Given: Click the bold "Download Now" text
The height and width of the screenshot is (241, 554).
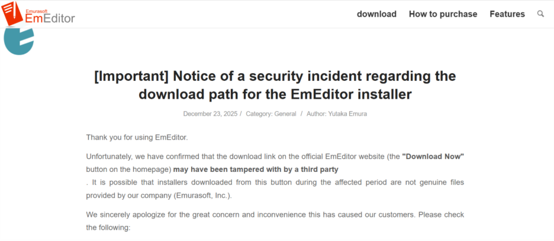Looking at the screenshot, I should tap(433, 157).
